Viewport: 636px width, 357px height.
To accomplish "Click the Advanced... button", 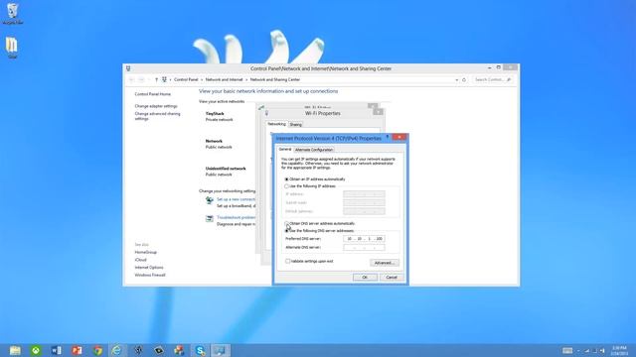I will (x=385, y=263).
